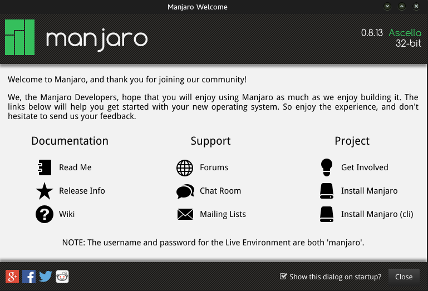Click the question mark Wiki icon

(x=45, y=214)
